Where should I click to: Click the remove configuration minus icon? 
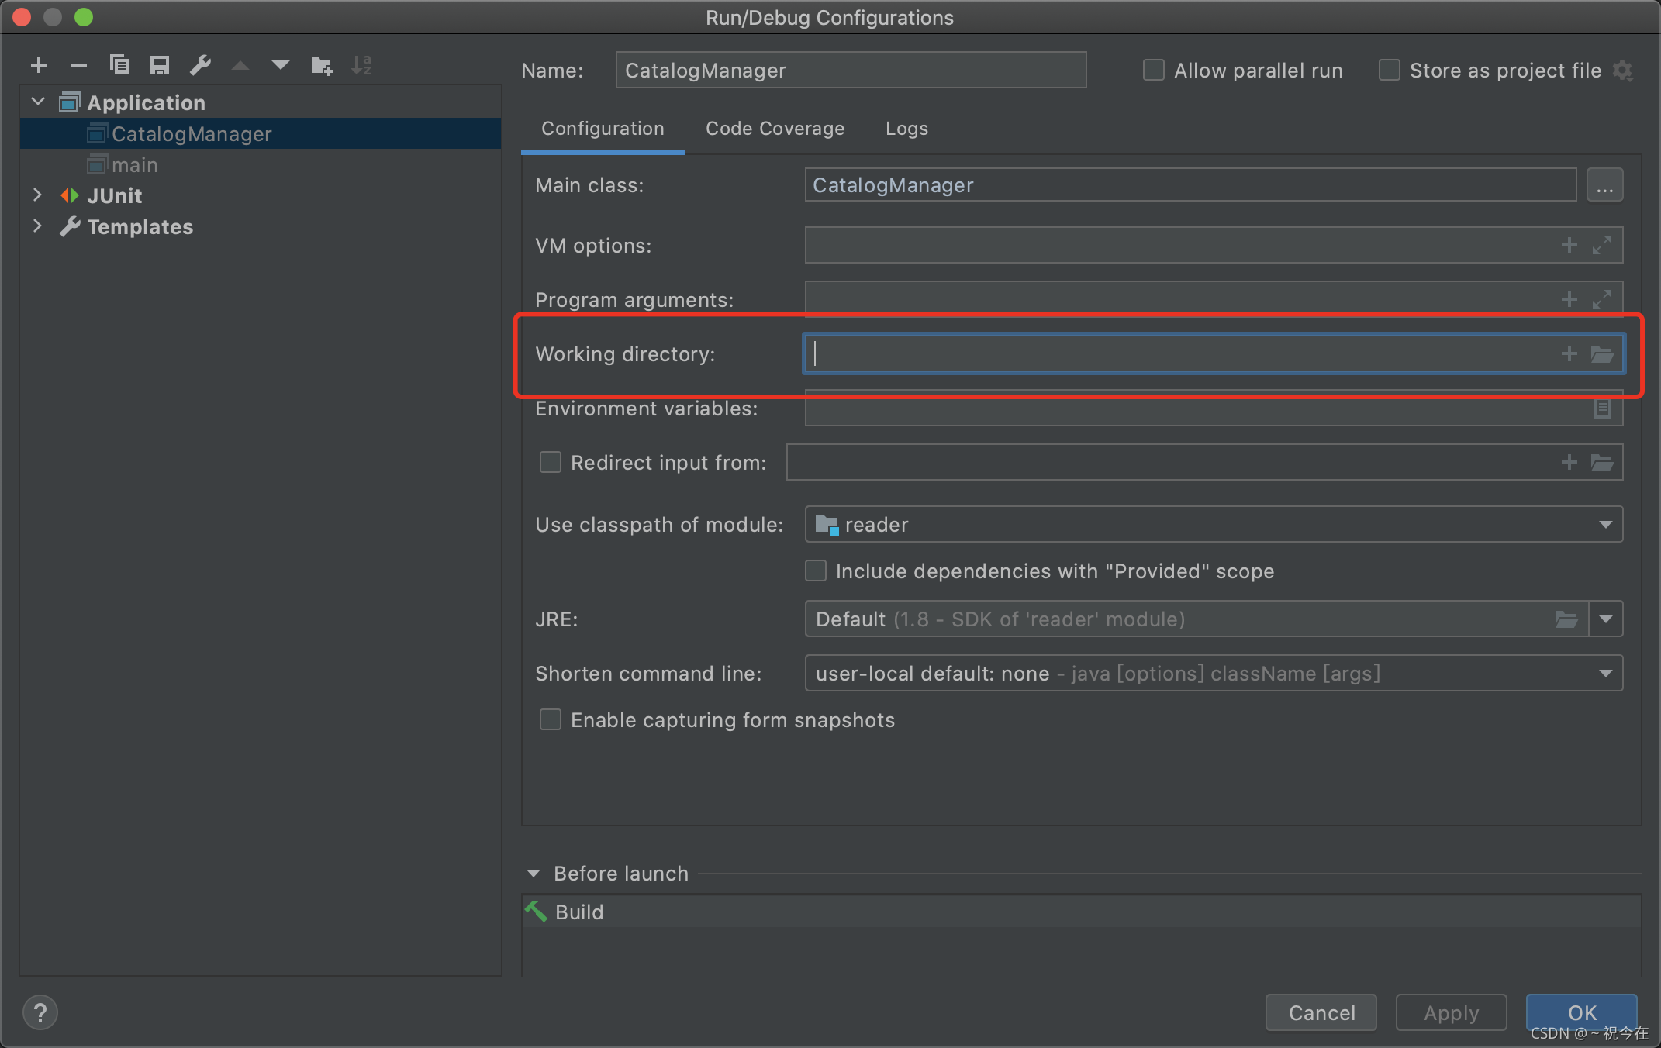coord(78,66)
